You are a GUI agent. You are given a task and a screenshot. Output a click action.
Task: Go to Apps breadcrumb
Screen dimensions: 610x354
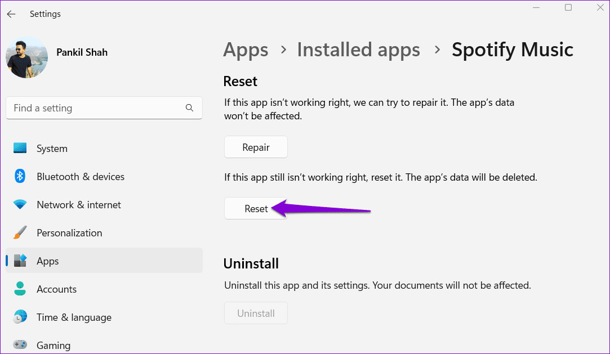(246, 50)
